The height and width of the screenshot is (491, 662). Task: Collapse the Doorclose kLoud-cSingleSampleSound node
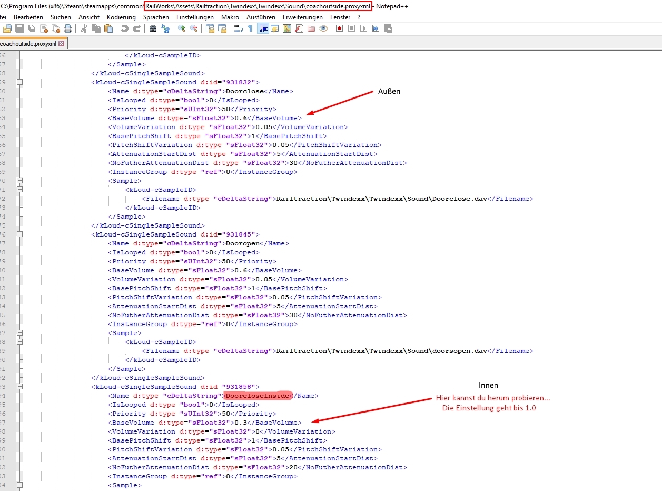(x=20, y=82)
